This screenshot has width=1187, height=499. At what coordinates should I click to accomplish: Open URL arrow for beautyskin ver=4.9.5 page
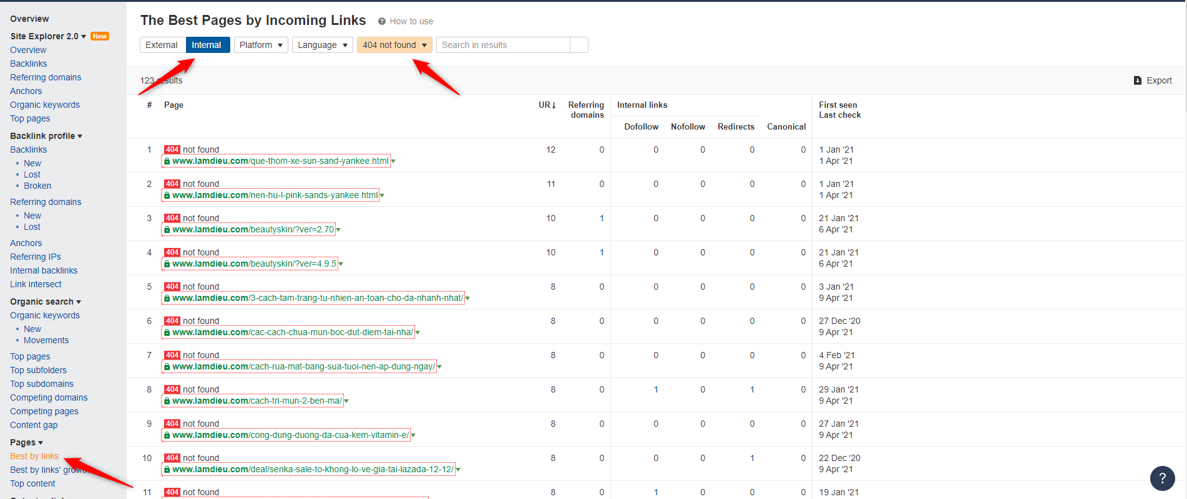click(341, 264)
